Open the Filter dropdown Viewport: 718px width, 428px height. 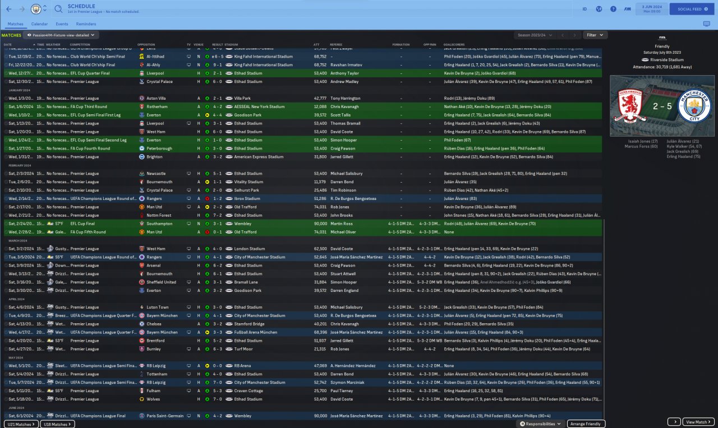click(595, 35)
